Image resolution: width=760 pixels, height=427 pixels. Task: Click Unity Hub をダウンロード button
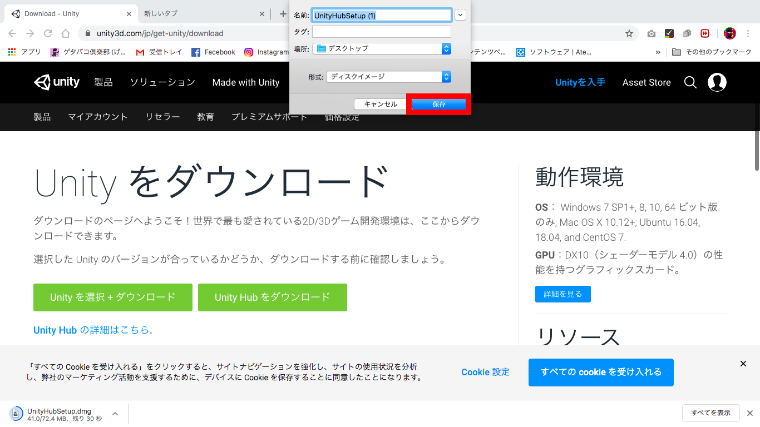(x=273, y=297)
